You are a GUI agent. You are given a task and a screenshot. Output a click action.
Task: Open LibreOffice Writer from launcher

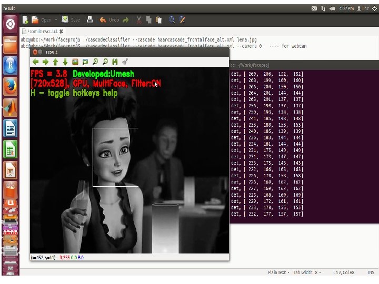click(x=11, y=128)
